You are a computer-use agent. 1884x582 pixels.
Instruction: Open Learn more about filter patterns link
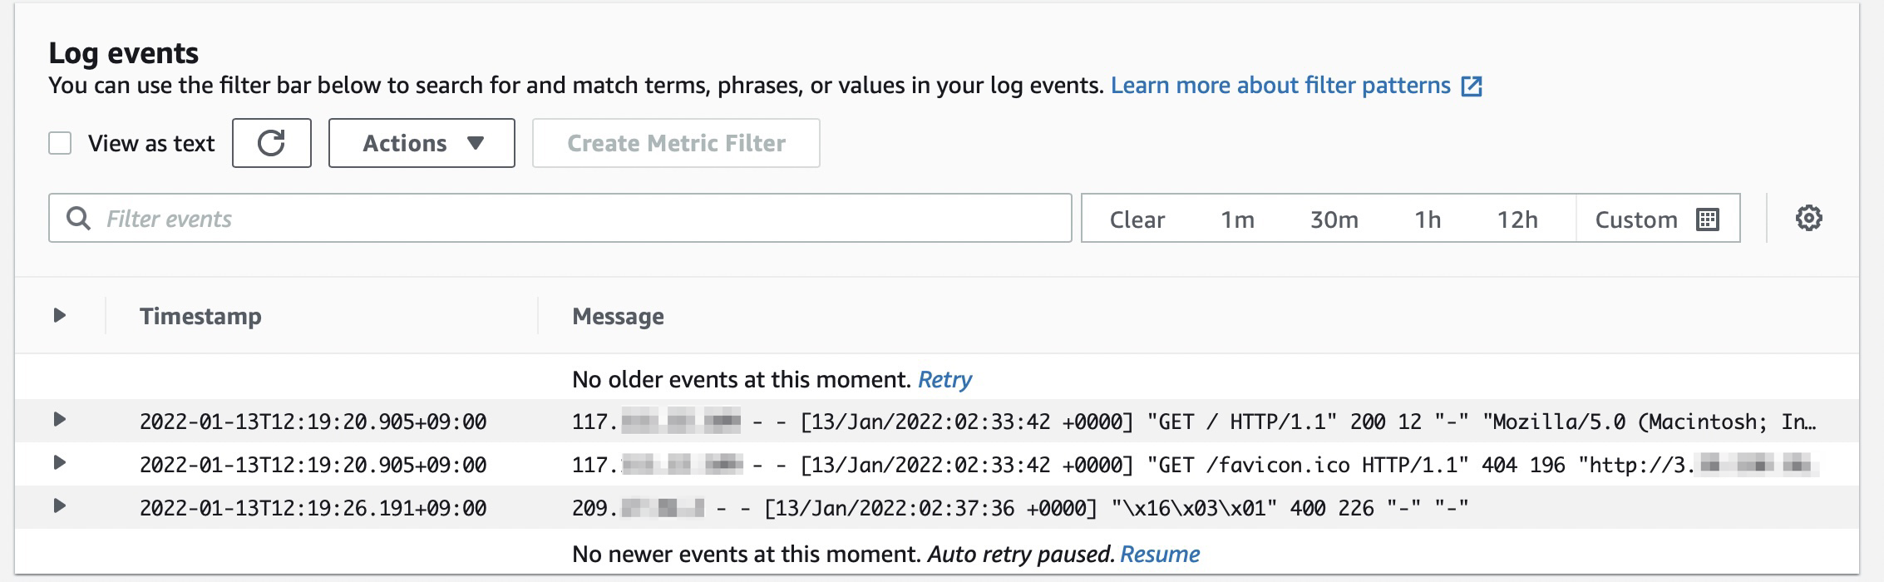(x=1280, y=86)
